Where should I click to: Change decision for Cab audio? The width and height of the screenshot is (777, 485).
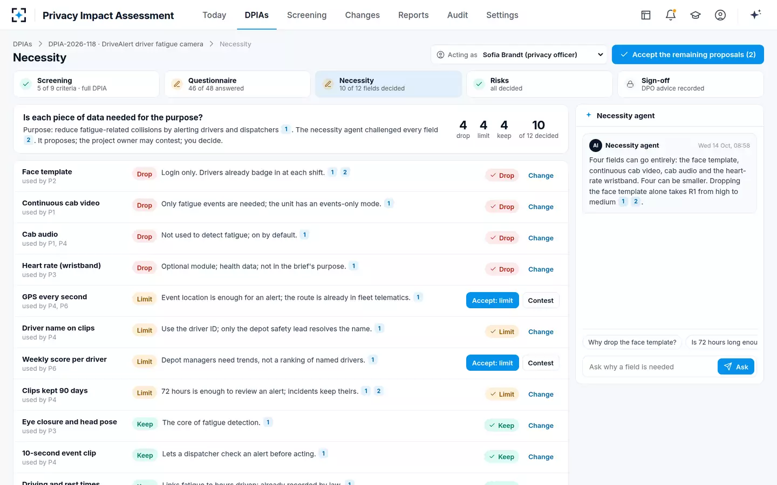(541, 238)
